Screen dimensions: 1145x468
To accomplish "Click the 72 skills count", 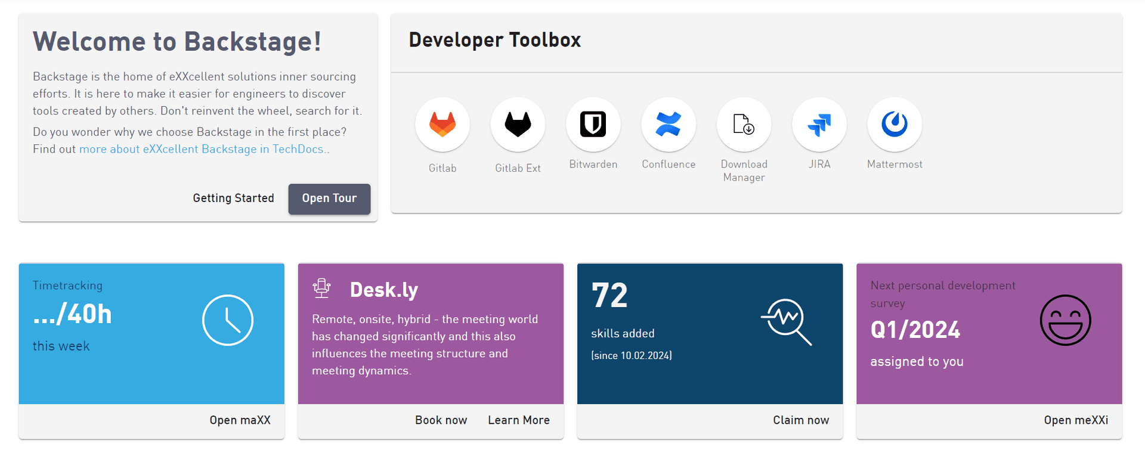I will click(x=609, y=295).
